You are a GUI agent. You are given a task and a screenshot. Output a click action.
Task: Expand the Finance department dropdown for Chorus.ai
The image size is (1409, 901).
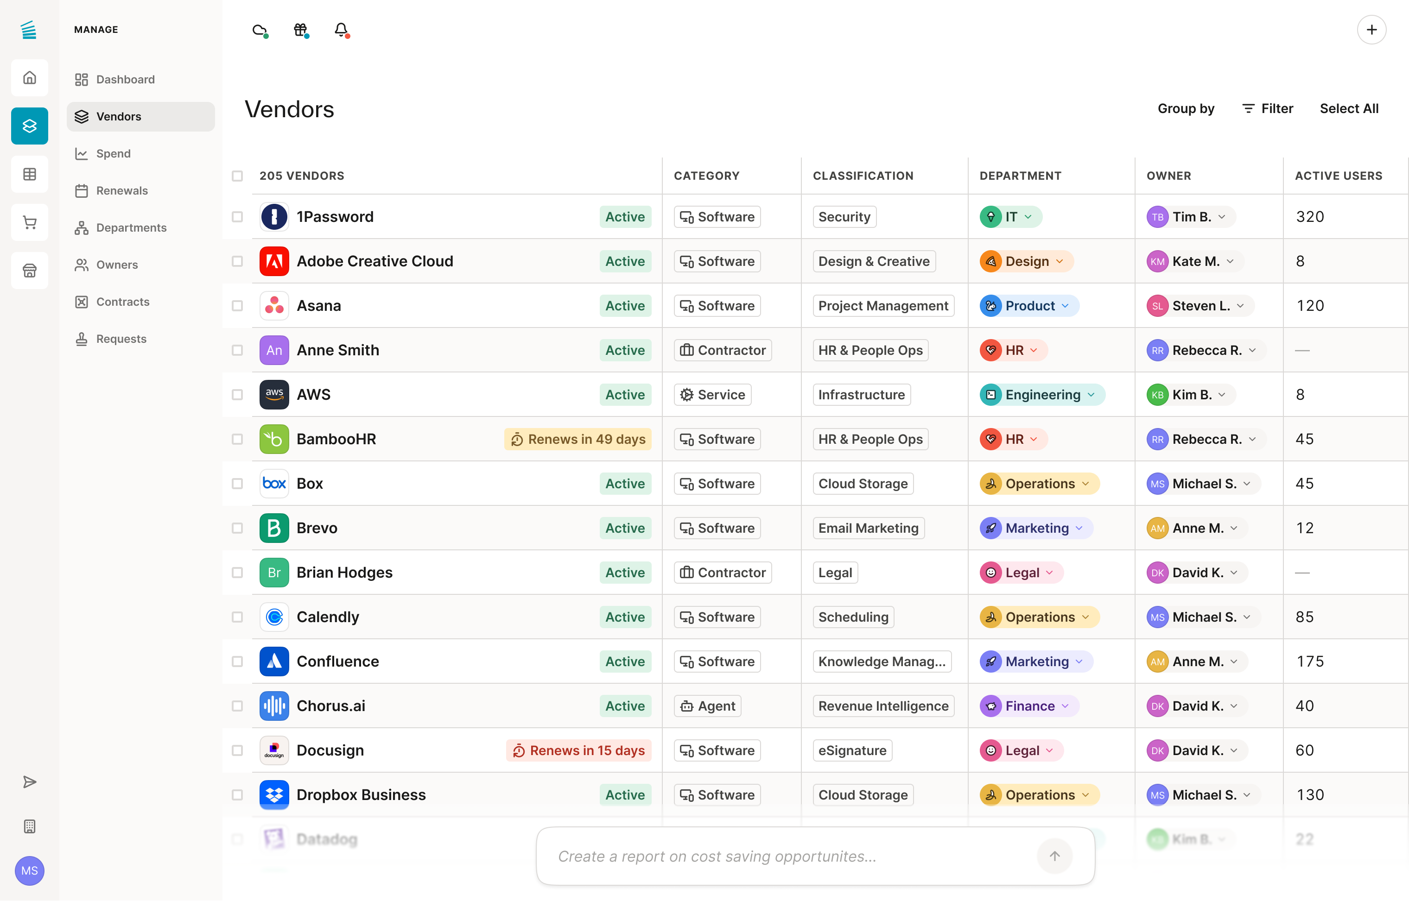tap(1066, 706)
